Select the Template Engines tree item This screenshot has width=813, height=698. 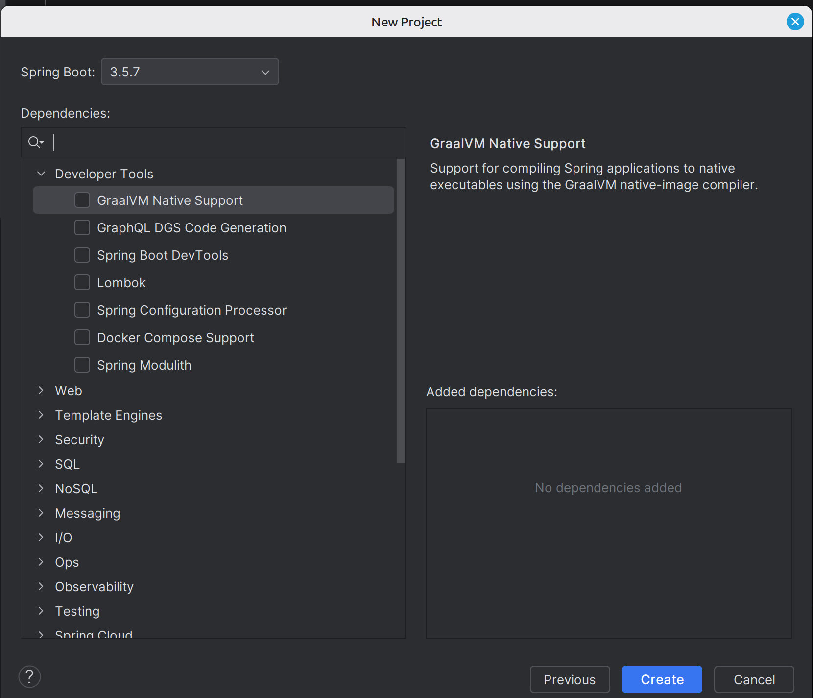pos(108,415)
